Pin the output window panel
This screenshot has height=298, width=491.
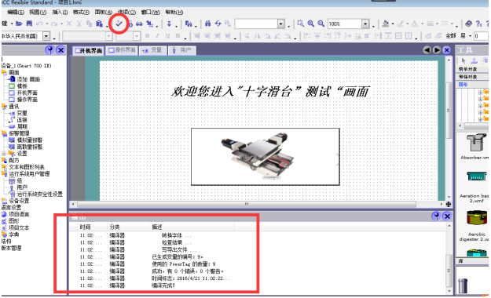(x=436, y=216)
